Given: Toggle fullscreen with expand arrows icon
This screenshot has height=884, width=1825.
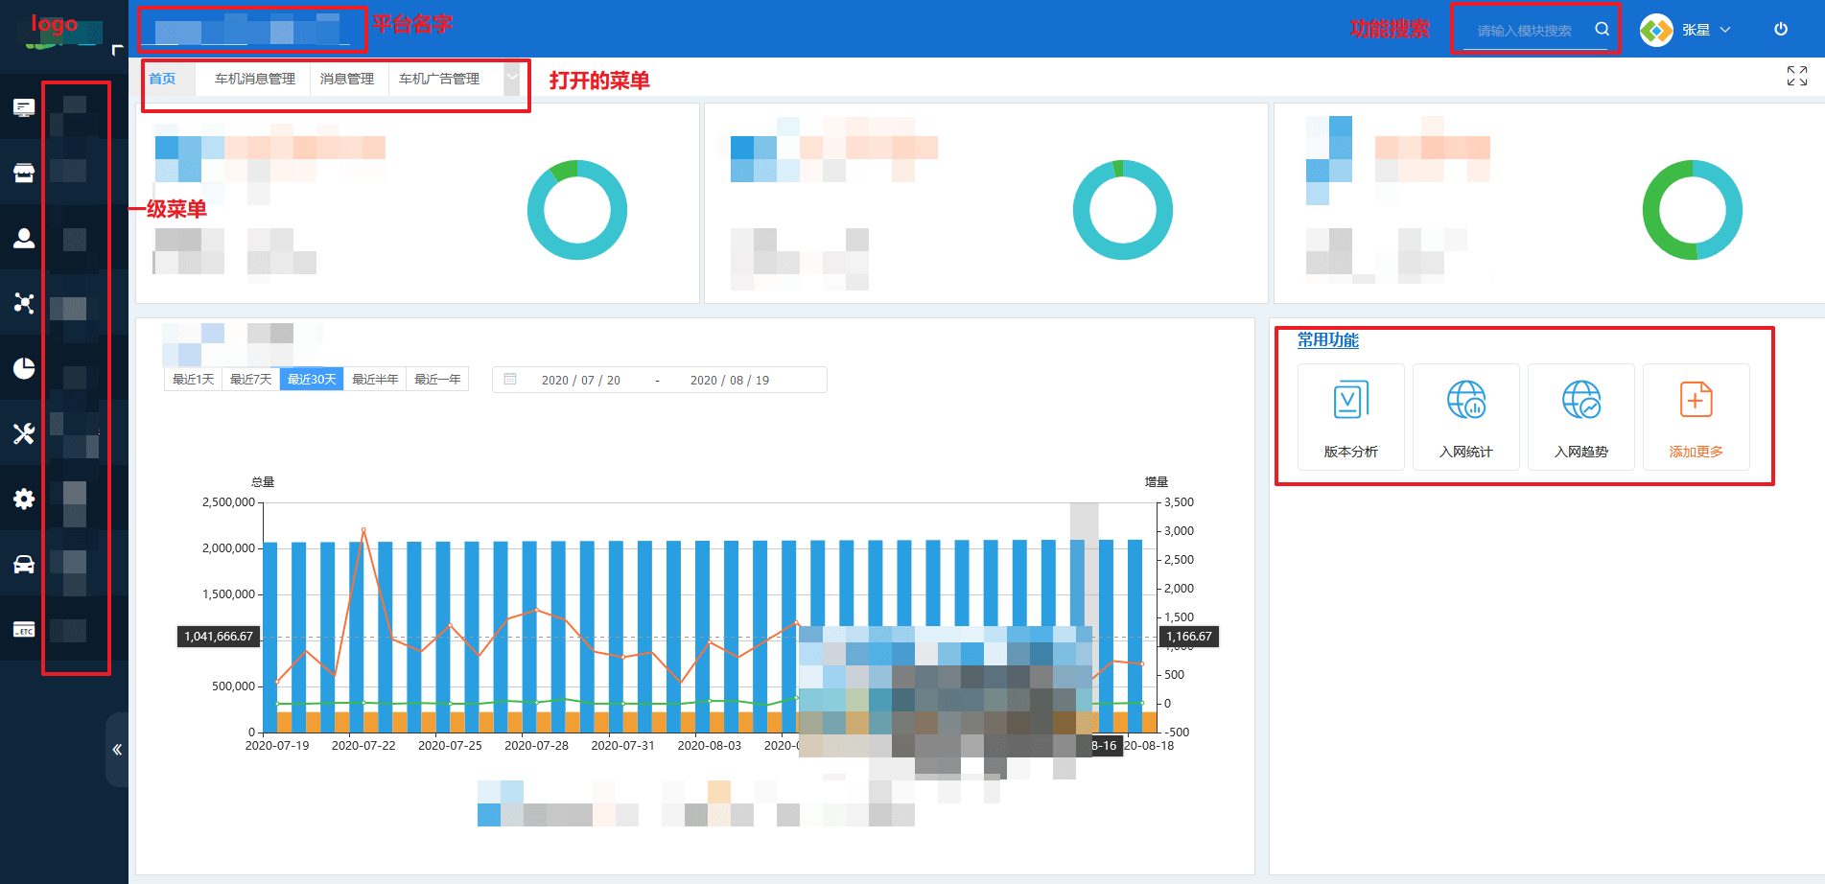Looking at the screenshot, I should pyautogui.click(x=1797, y=76).
